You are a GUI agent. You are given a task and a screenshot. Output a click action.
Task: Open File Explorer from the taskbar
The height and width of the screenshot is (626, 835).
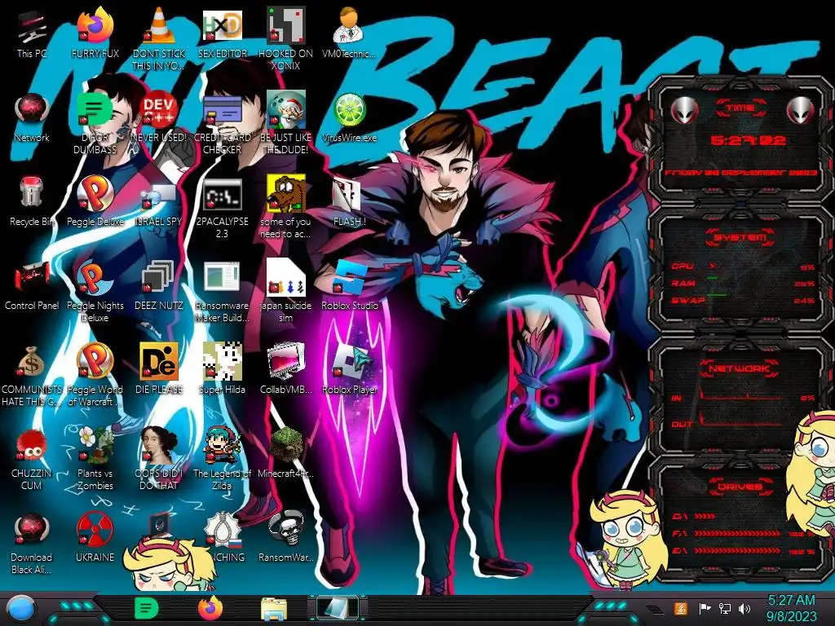(274, 609)
